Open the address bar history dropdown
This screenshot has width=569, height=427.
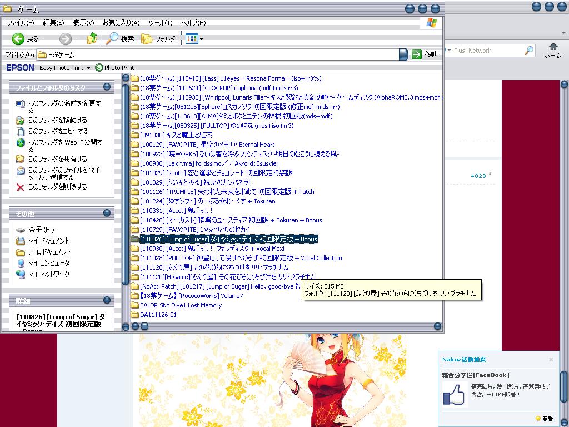coord(403,54)
